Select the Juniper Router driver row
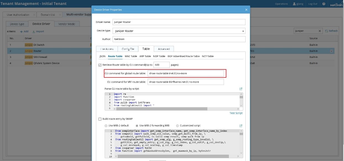Viewport: 344px width, 161px height. coord(170,51)
